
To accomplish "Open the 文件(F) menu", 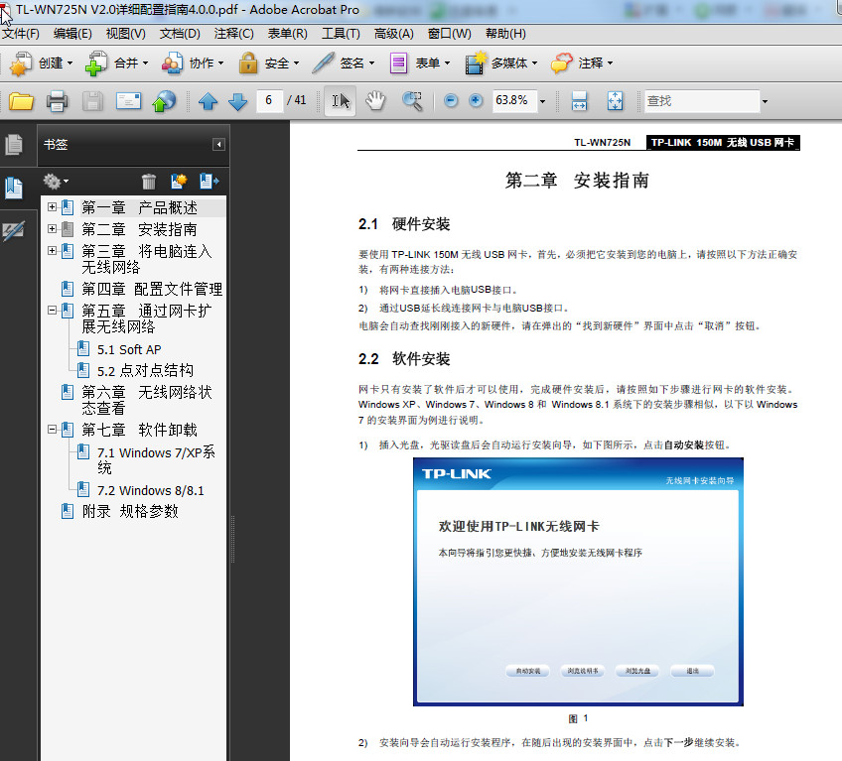I will 21,34.
